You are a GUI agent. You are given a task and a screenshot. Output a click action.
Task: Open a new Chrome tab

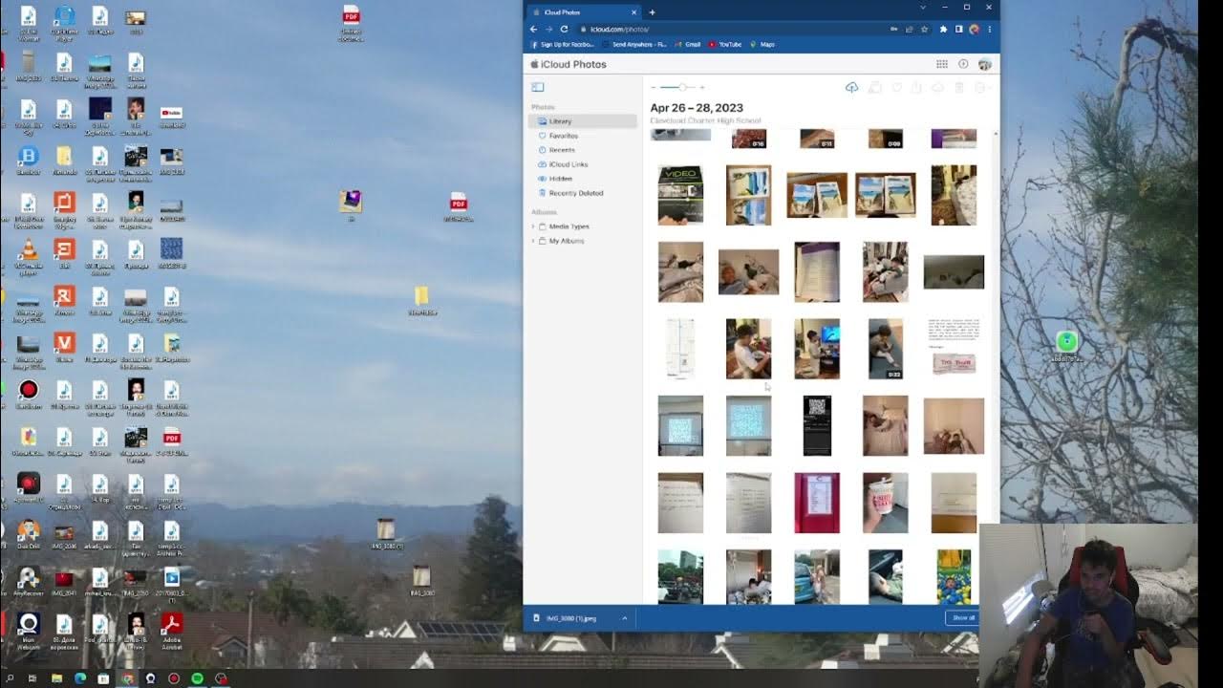(652, 12)
